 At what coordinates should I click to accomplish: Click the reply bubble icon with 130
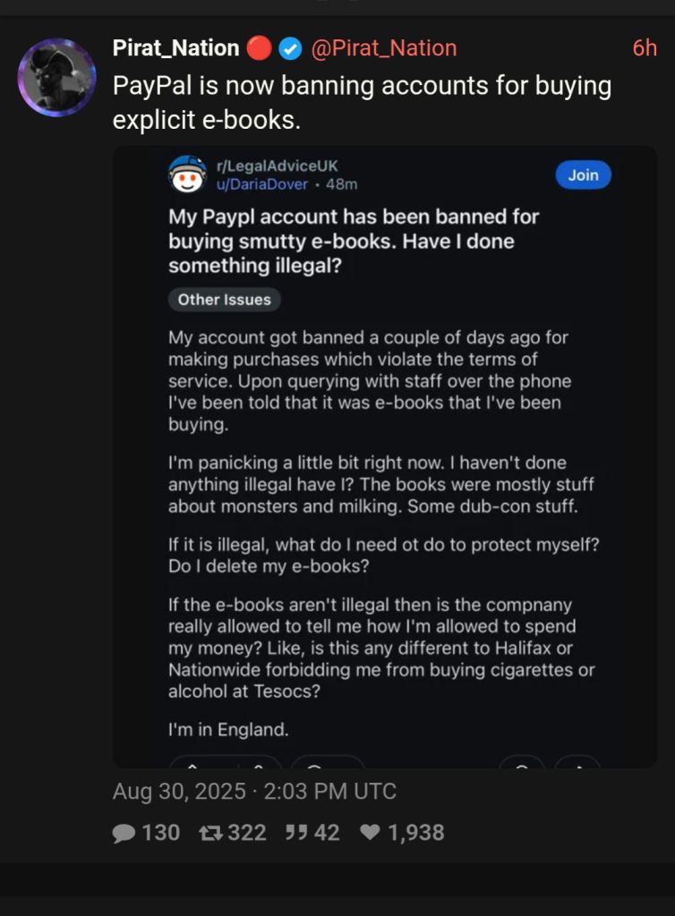(x=124, y=833)
